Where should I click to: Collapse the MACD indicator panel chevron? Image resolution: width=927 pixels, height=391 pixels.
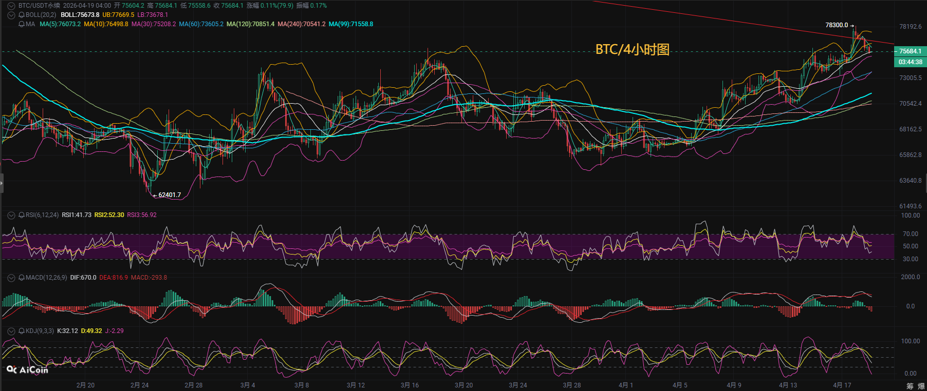tap(11, 278)
